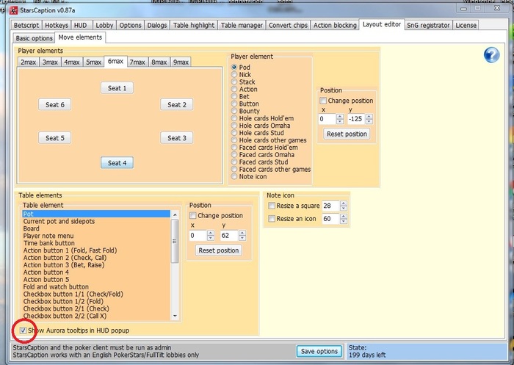Screen dimensions: 514x365
Task: Select the Note icon radio button
Action: [x=235, y=177]
